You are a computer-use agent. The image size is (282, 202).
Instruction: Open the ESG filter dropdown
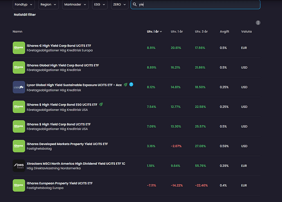point(100,4)
